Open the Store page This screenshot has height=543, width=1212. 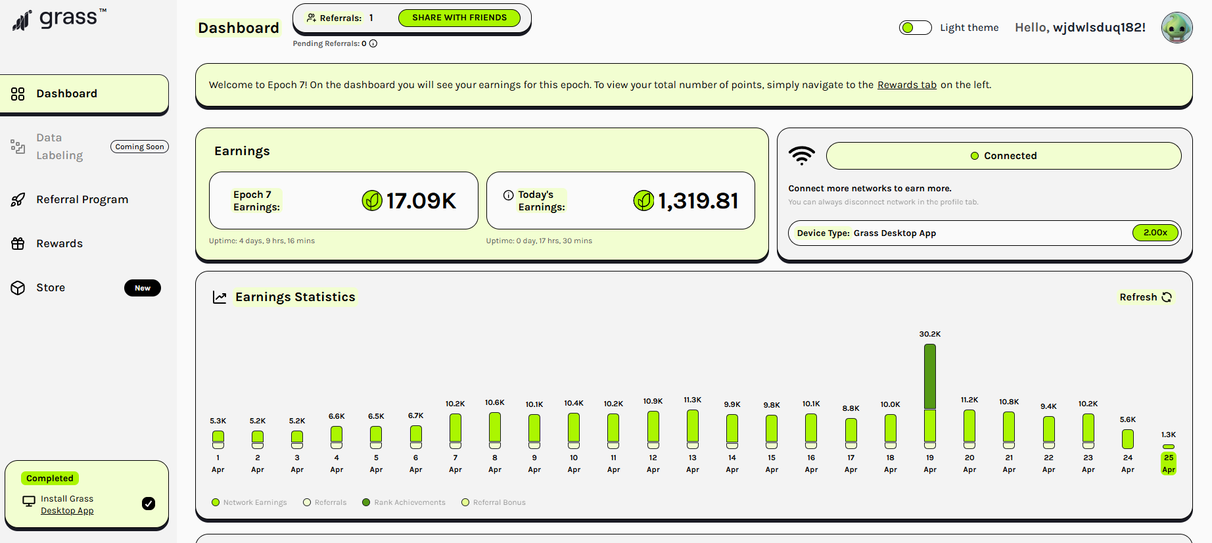[84, 288]
